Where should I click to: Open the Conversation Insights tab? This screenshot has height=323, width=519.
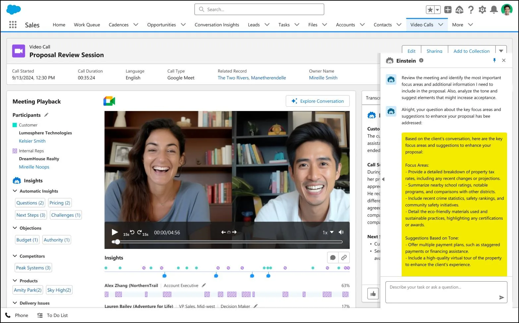pos(217,25)
